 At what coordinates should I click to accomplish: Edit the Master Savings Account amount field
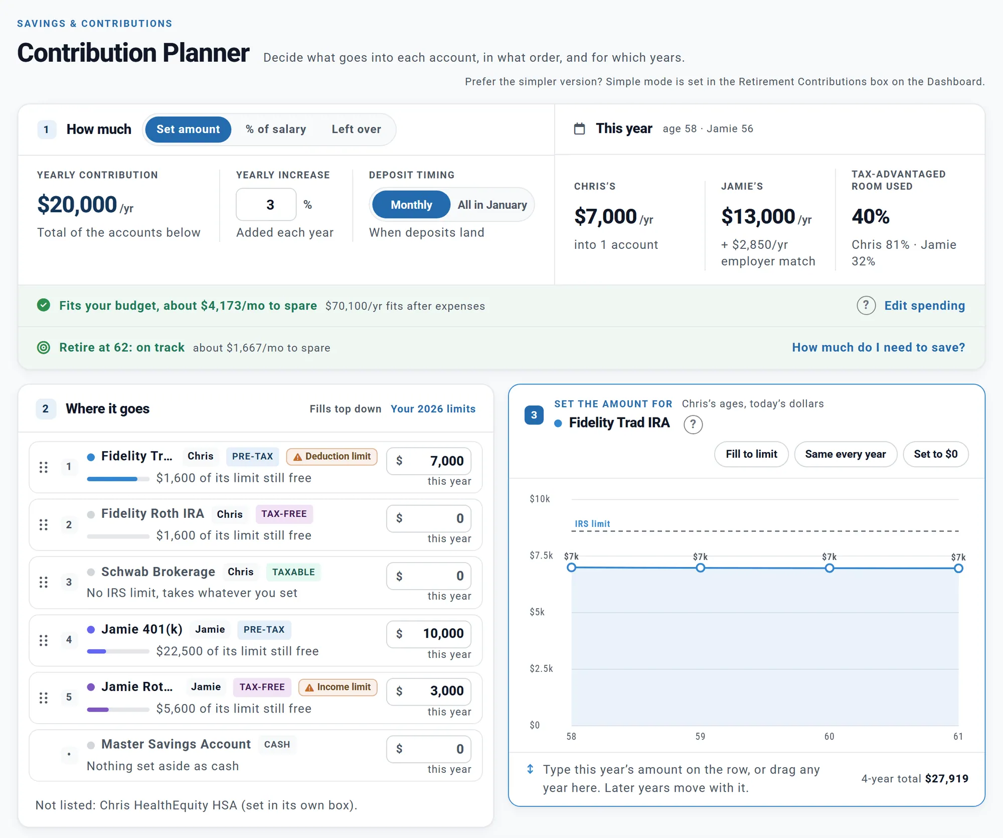click(429, 749)
